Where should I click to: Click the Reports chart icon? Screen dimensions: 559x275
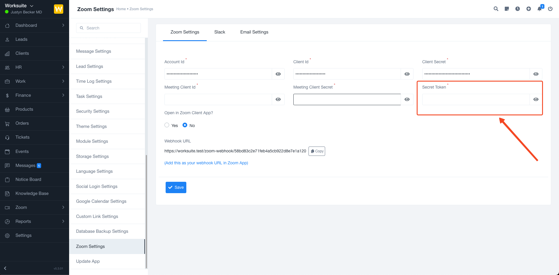tap(7, 221)
